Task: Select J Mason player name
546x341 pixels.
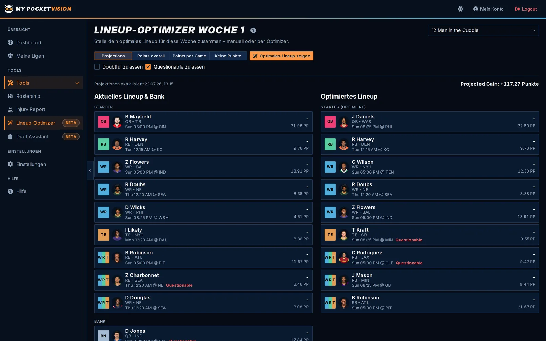Action: click(362, 275)
